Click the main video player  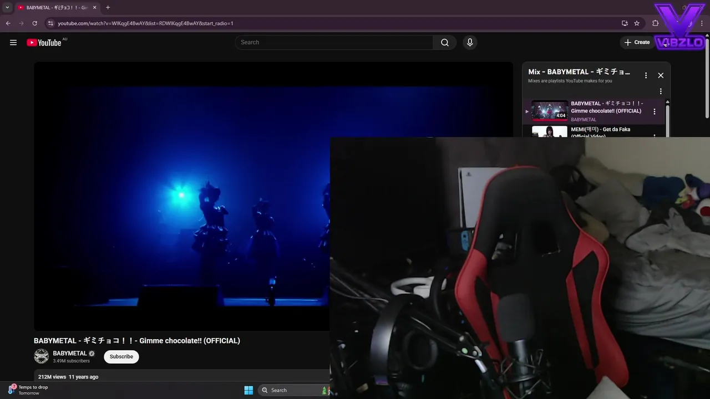point(182,196)
